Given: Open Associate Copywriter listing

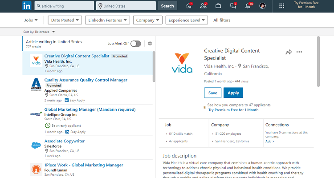Looking at the screenshot, I should [64, 141].
